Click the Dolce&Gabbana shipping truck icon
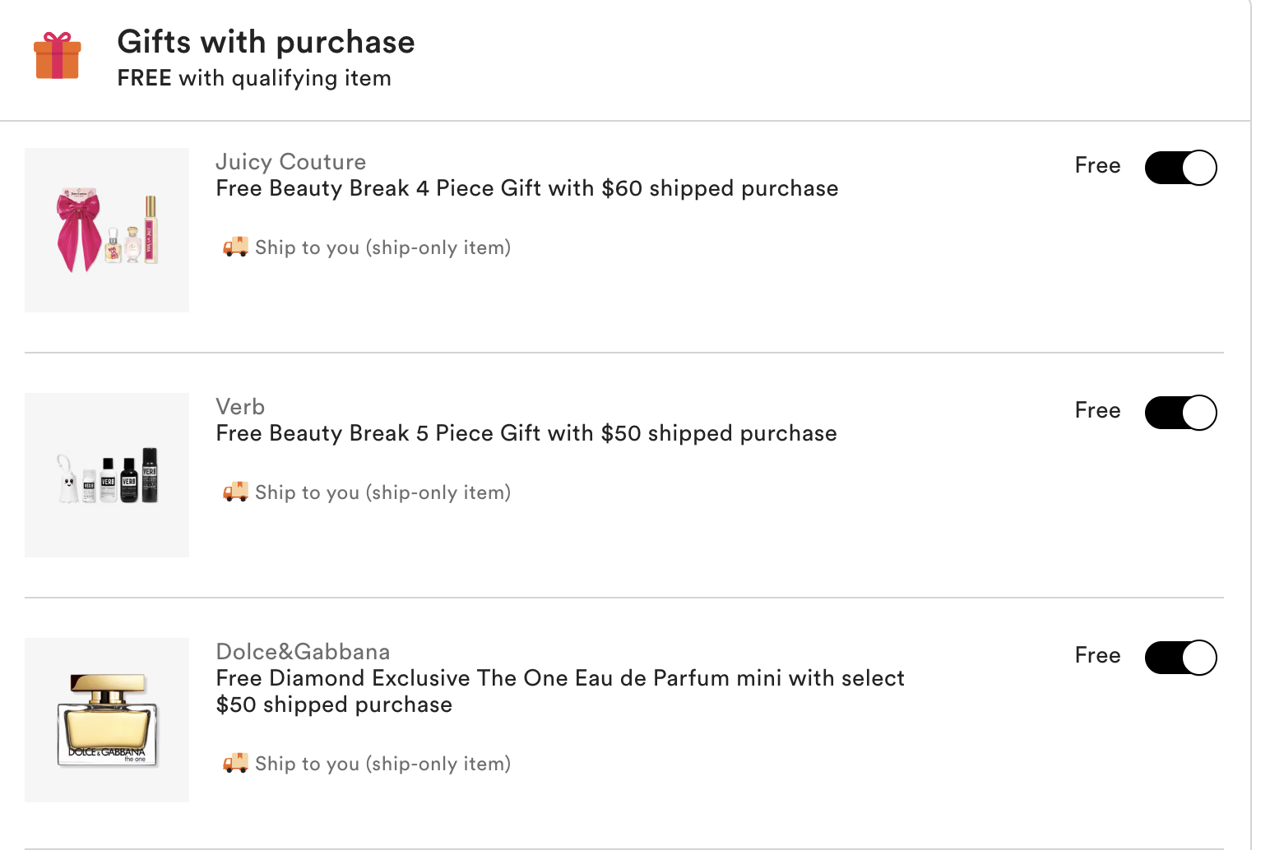 tap(235, 763)
